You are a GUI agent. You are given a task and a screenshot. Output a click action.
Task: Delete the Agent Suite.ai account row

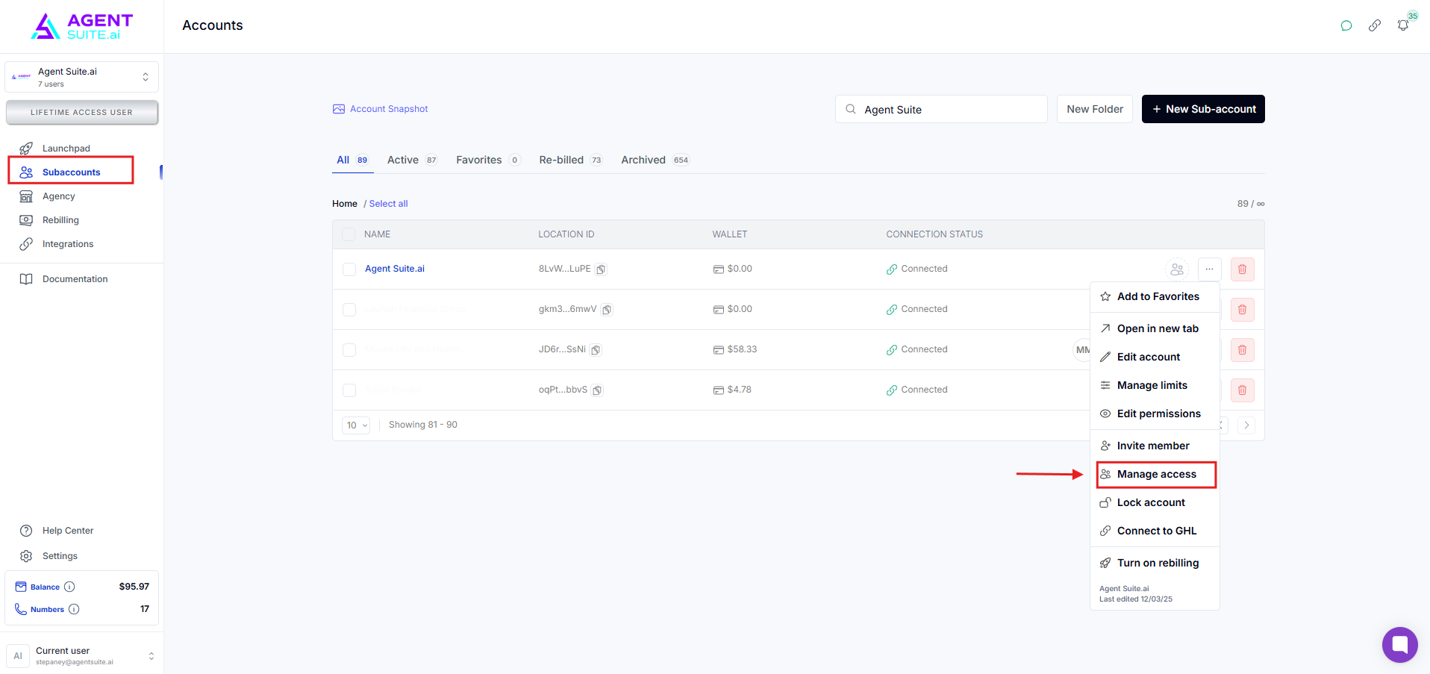(1243, 269)
